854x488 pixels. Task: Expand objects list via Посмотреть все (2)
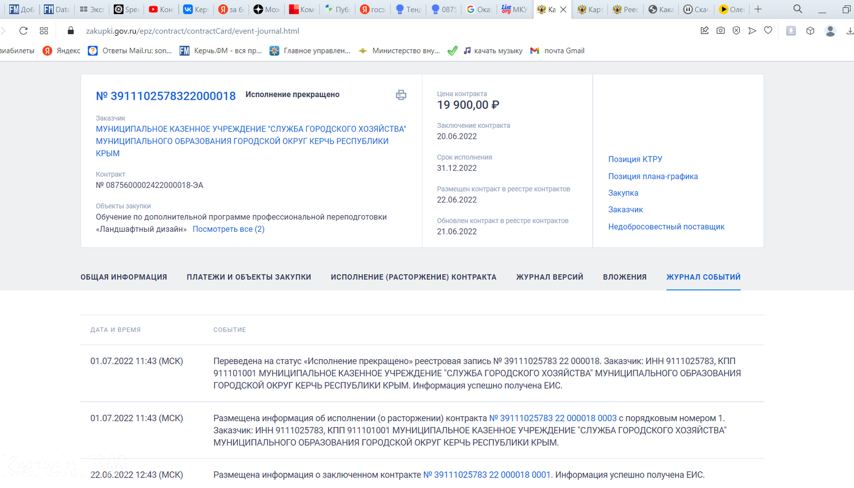tap(228, 229)
